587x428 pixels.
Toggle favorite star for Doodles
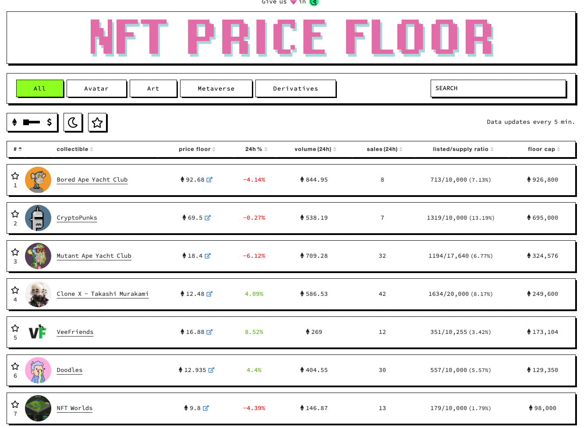point(15,366)
